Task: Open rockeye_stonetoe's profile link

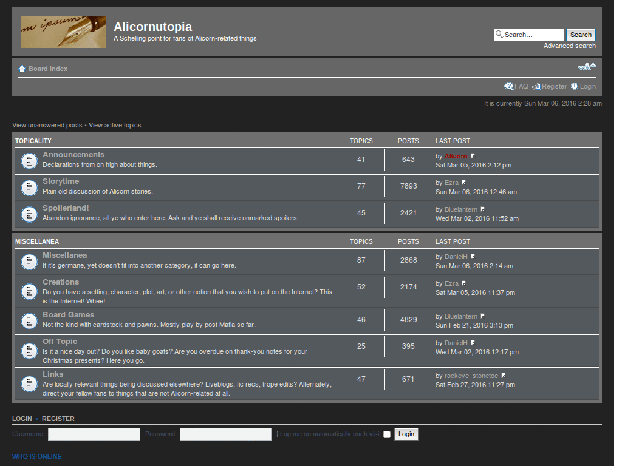Action: point(472,375)
